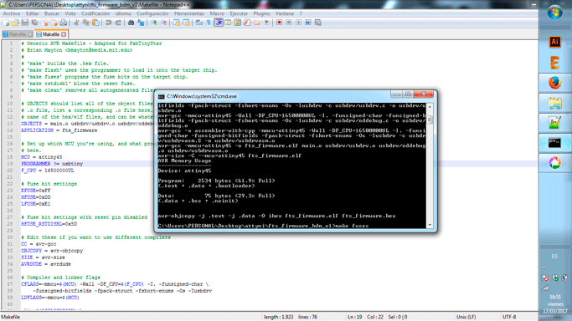Switch to cmd window via taskbar
This screenshot has width=572, height=321.
[555, 143]
